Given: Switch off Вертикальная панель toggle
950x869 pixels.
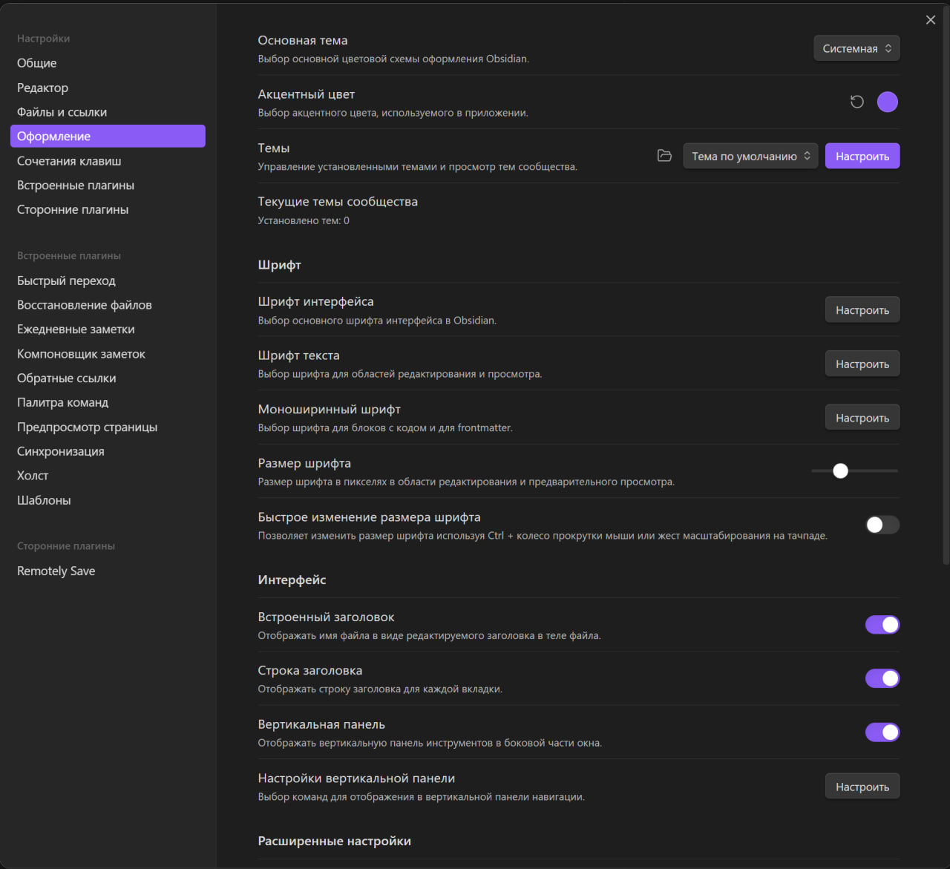Looking at the screenshot, I should coord(882,732).
